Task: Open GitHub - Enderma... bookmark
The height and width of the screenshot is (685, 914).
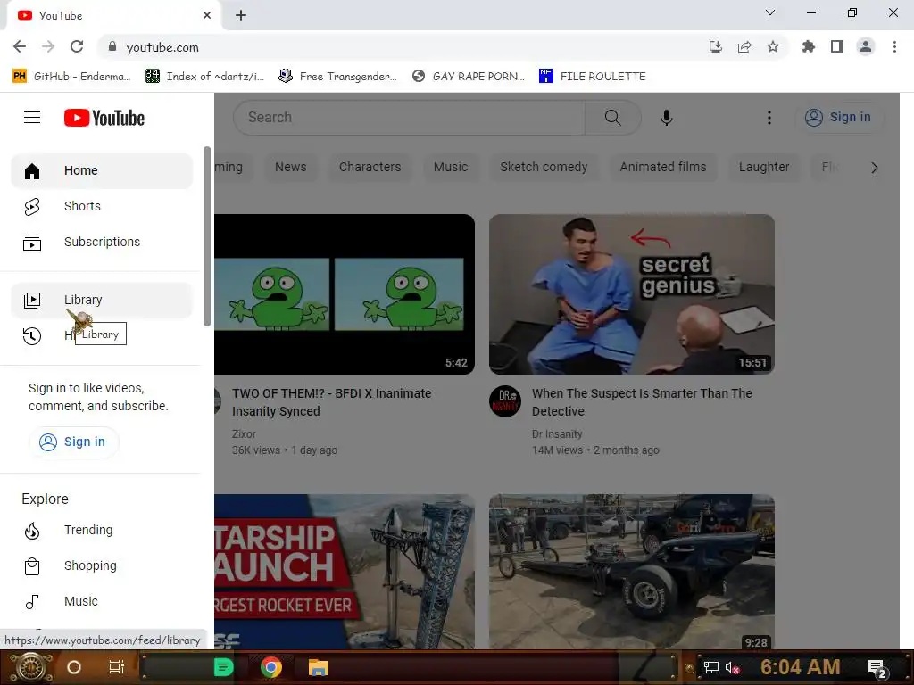Action: (71, 77)
